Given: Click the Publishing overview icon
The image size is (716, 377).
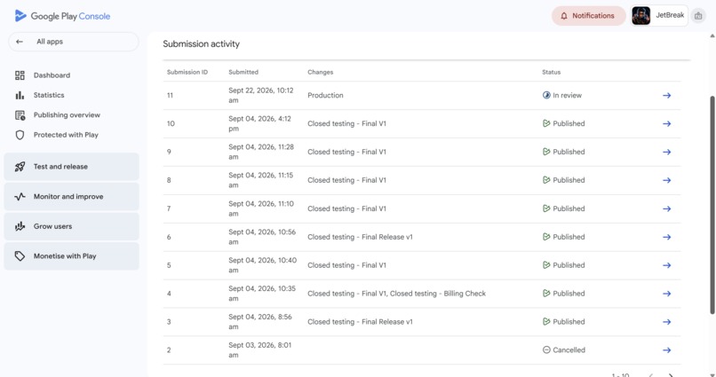Looking at the screenshot, I should 20,115.
